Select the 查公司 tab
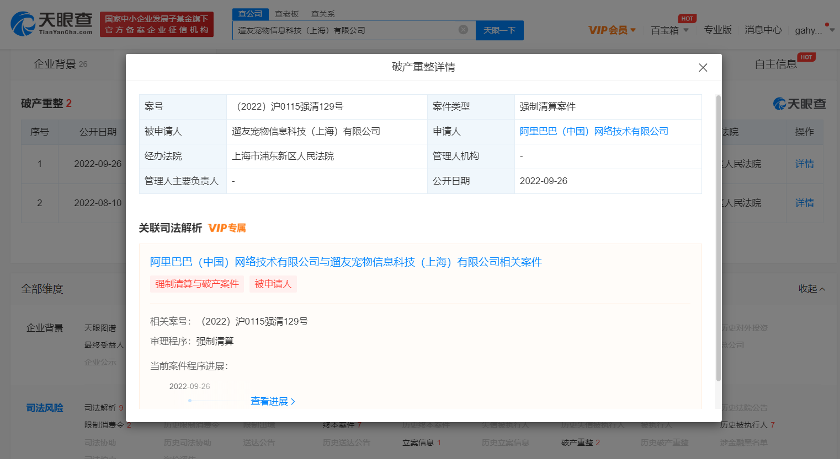The height and width of the screenshot is (459, 840). pyautogui.click(x=251, y=14)
